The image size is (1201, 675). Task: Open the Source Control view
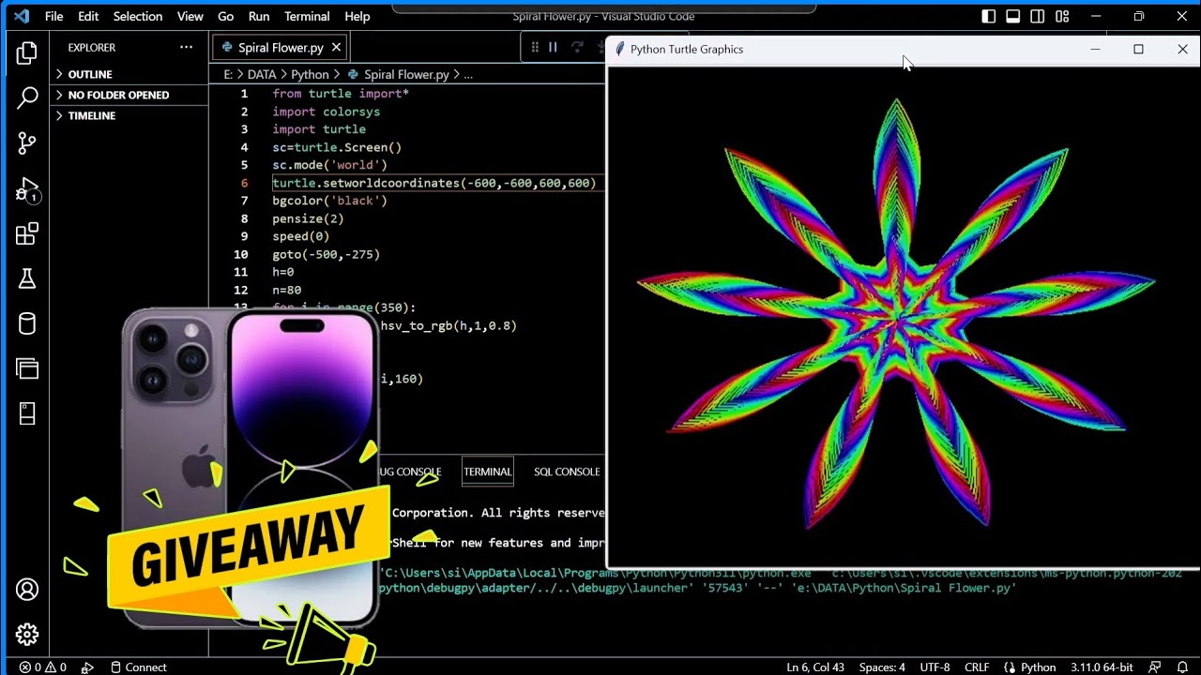26,142
